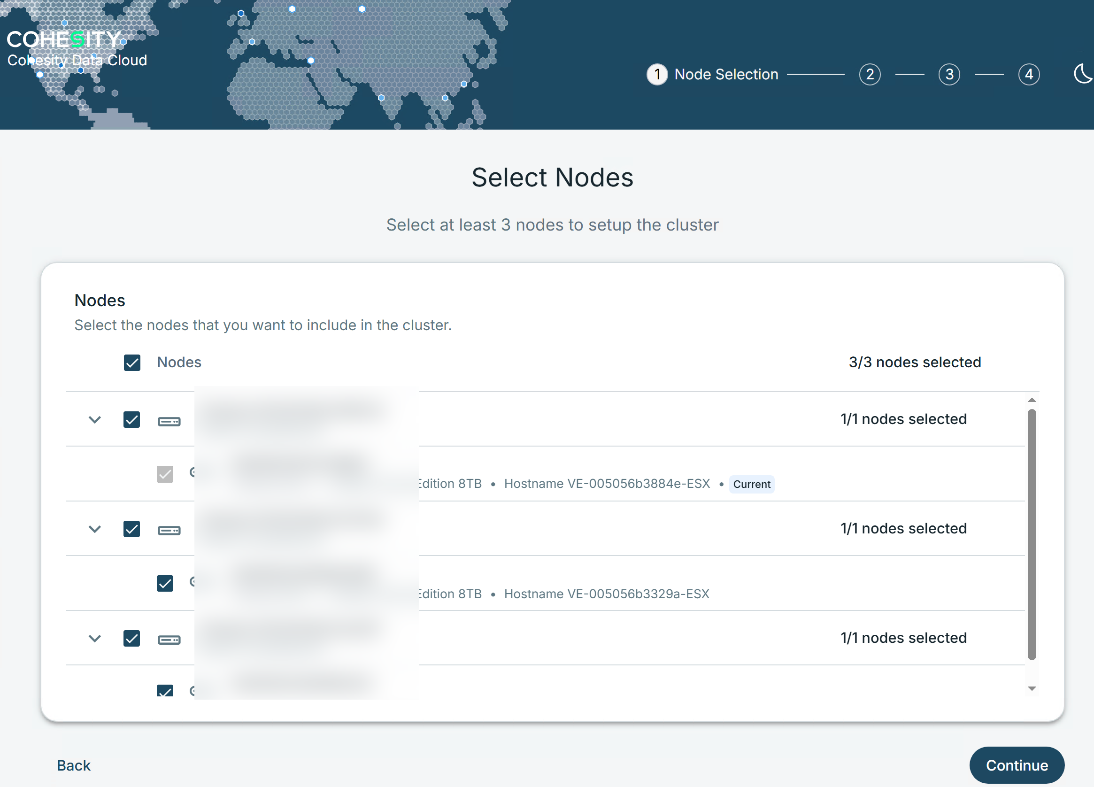
Task: Click first chassis server icon
Action: point(169,421)
